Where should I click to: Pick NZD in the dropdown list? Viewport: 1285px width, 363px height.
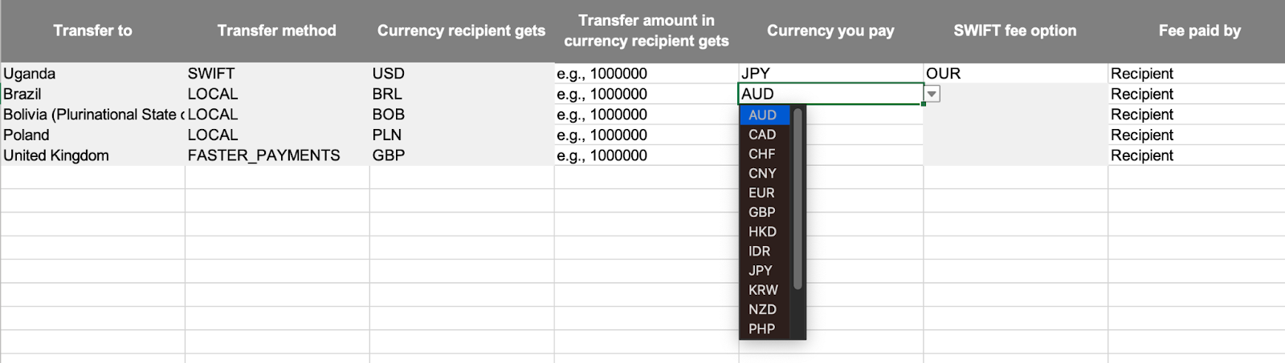[765, 309]
